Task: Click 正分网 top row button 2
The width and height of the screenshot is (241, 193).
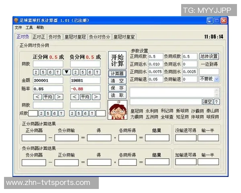Action: coord(36,72)
